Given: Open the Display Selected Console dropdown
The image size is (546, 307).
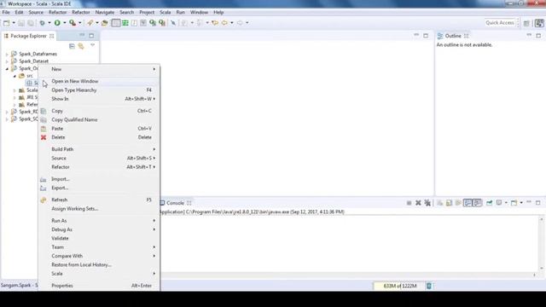Looking at the screenshot, I should tap(506, 203).
